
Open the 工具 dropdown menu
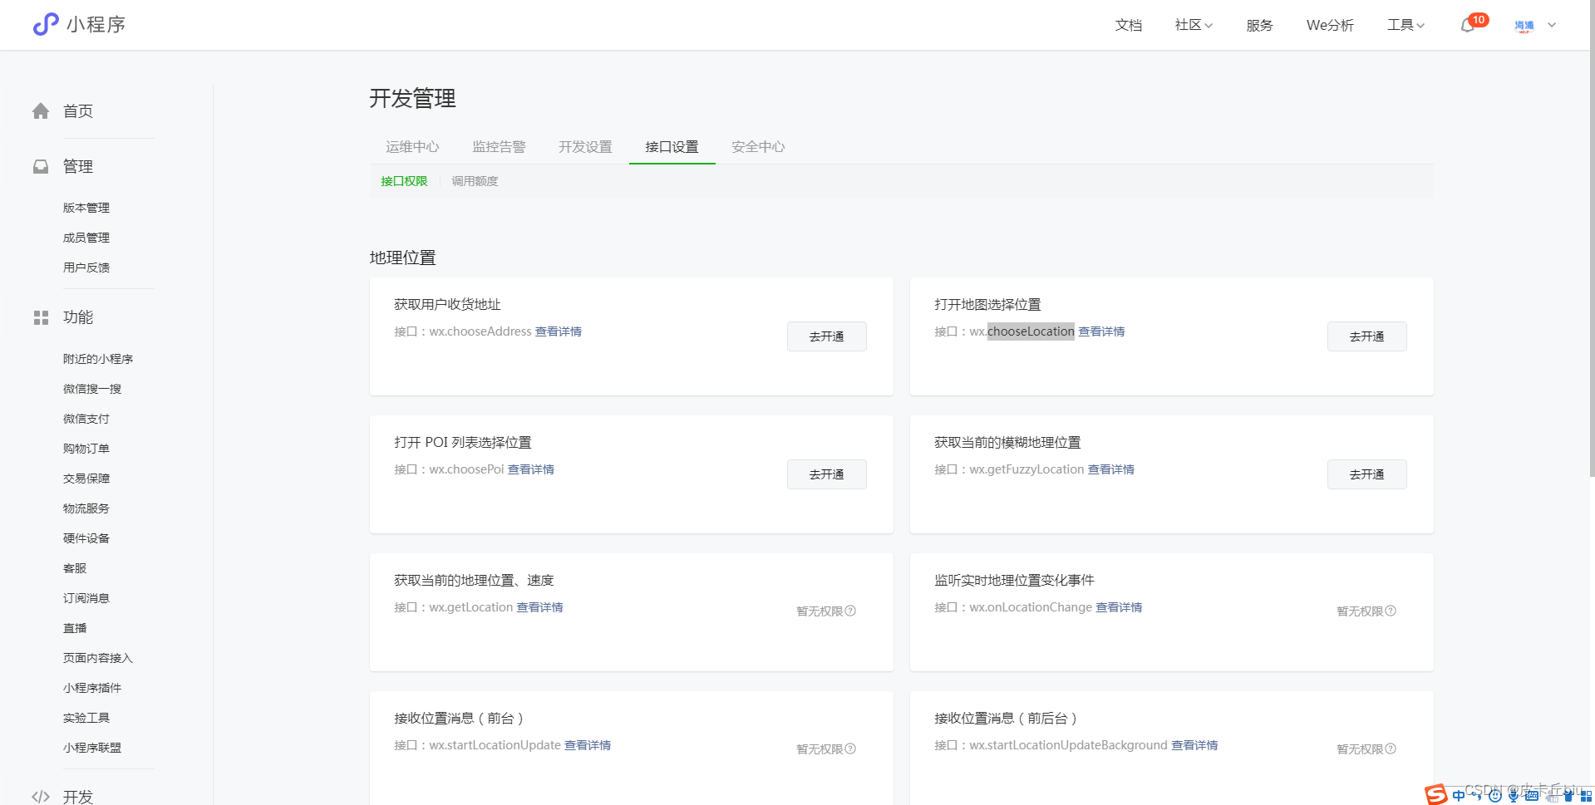(x=1405, y=25)
